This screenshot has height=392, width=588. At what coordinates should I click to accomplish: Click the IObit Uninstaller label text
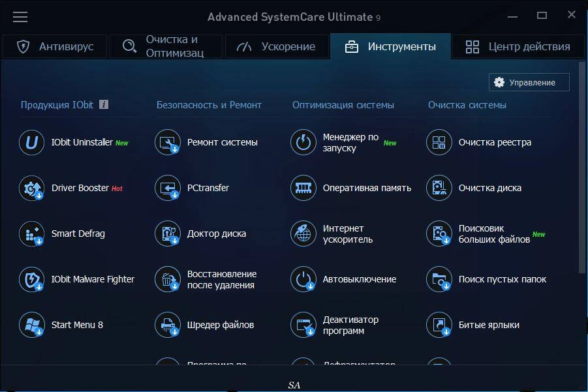tap(82, 142)
